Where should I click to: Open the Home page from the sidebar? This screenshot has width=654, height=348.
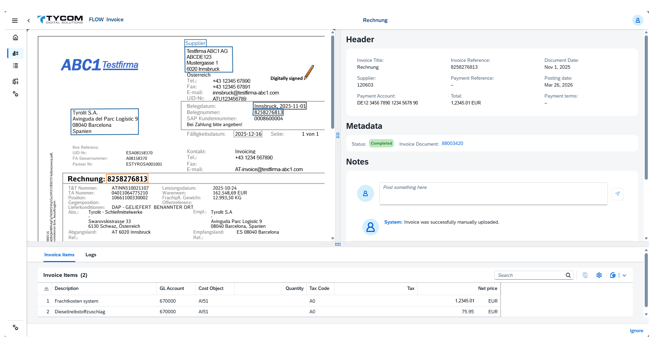(x=15, y=37)
